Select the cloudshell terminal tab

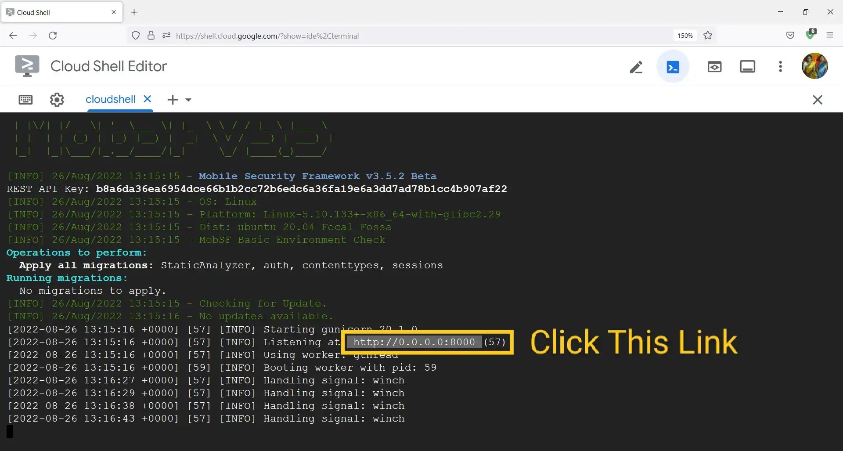click(x=110, y=99)
